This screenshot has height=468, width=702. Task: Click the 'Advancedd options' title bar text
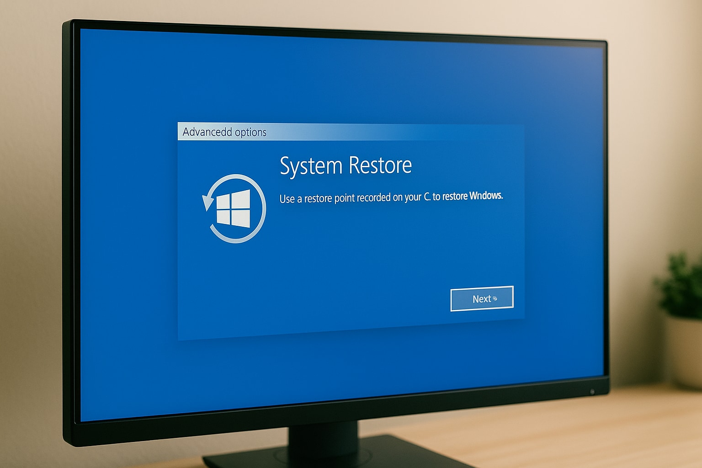(224, 132)
